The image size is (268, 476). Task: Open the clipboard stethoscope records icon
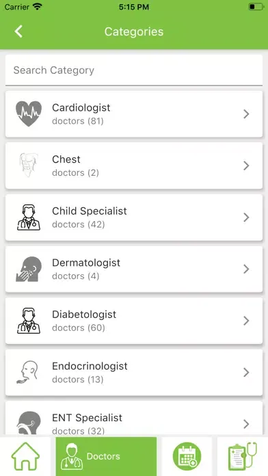[242, 456]
